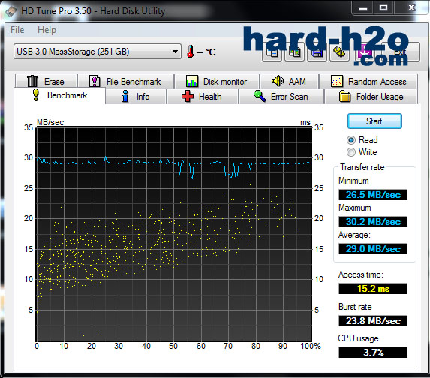Open options via the wrench toolbar icon
430x378 pixels.
point(339,52)
